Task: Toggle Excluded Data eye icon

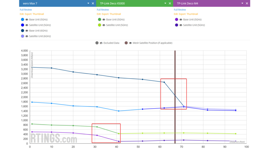Action: (x=101, y=43)
